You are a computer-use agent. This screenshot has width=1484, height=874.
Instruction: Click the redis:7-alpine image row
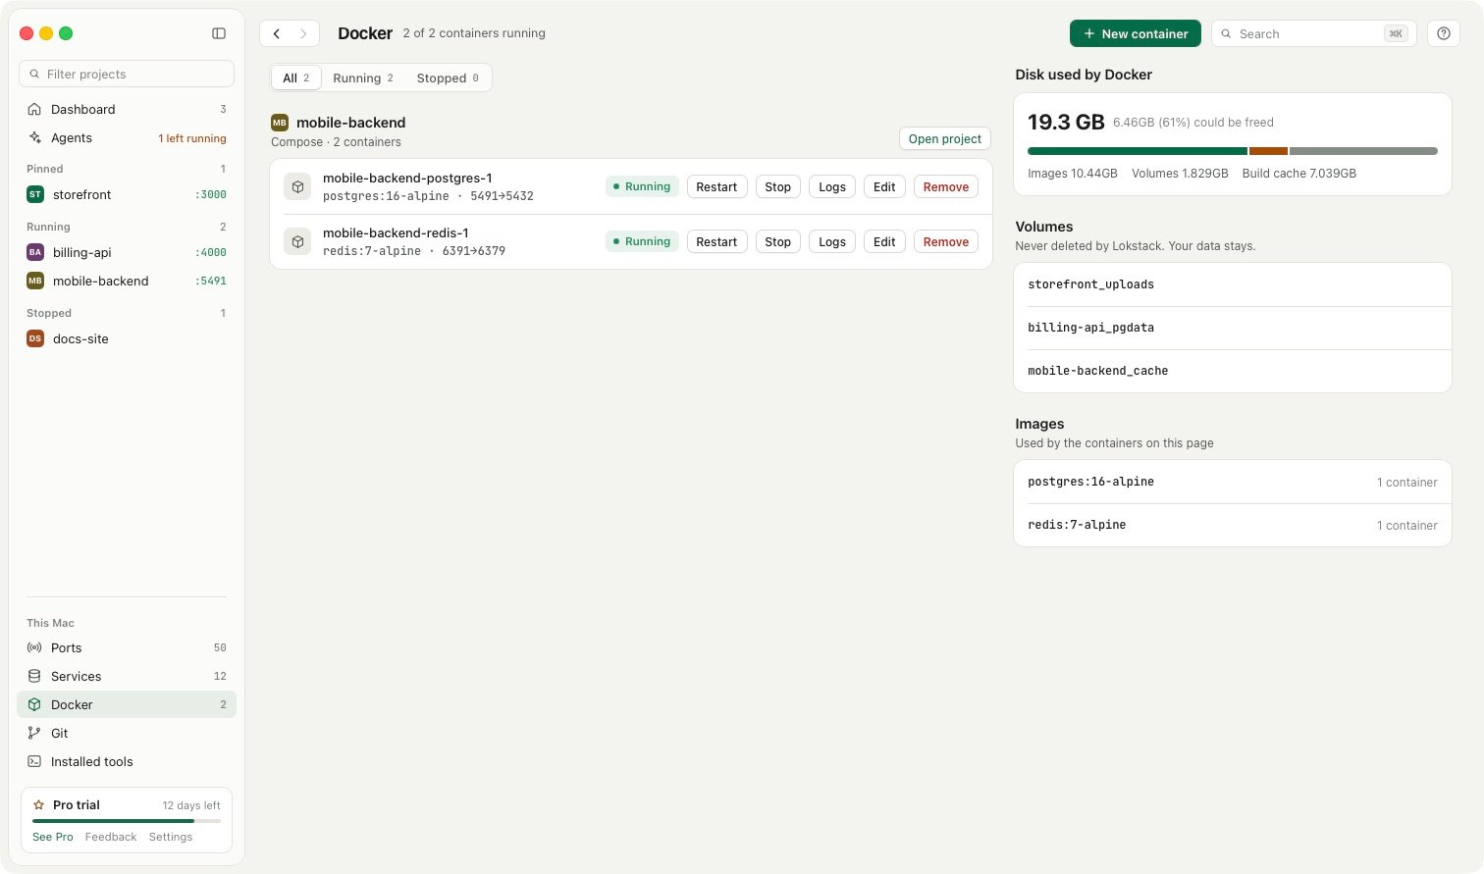point(1233,525)
